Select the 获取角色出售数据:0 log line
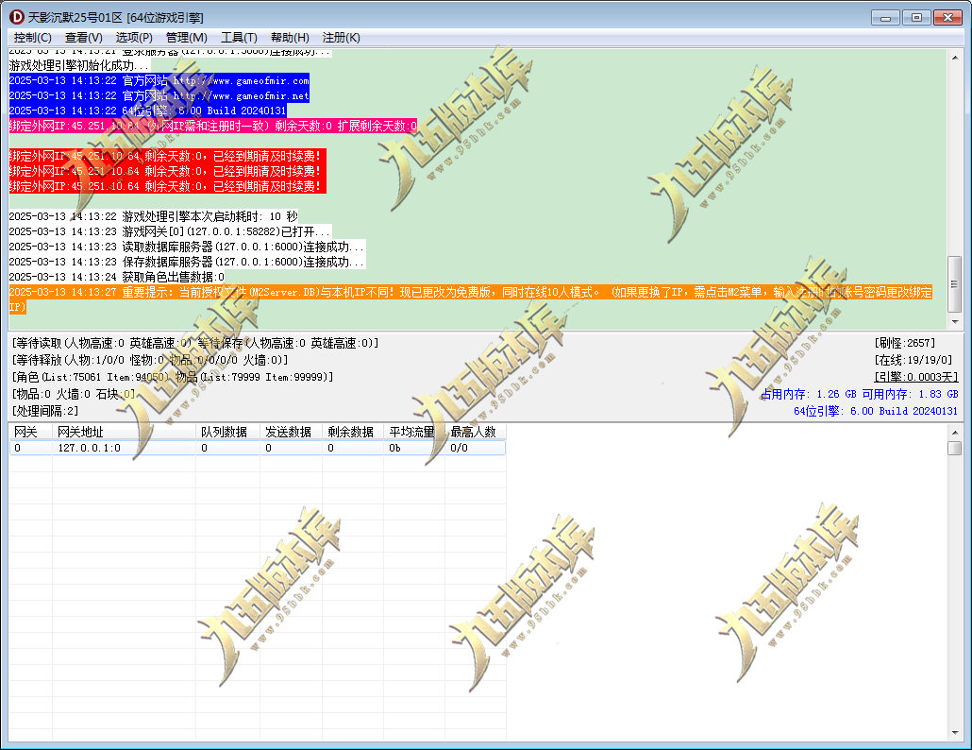Viewport: 972px width, 750px height. click(x=116, y=277)
